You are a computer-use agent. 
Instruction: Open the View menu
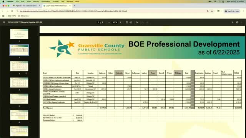coord(29,2)
